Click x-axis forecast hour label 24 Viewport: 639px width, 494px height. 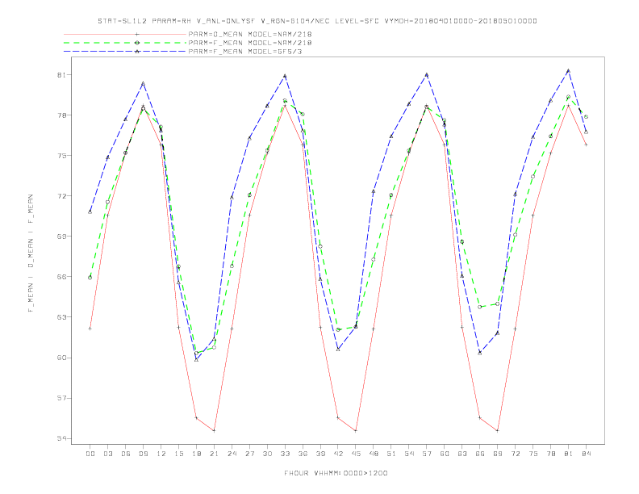point(232,454)
